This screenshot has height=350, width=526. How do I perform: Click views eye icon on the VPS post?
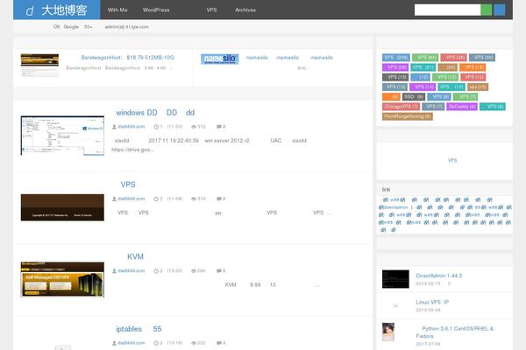(194, 199)
